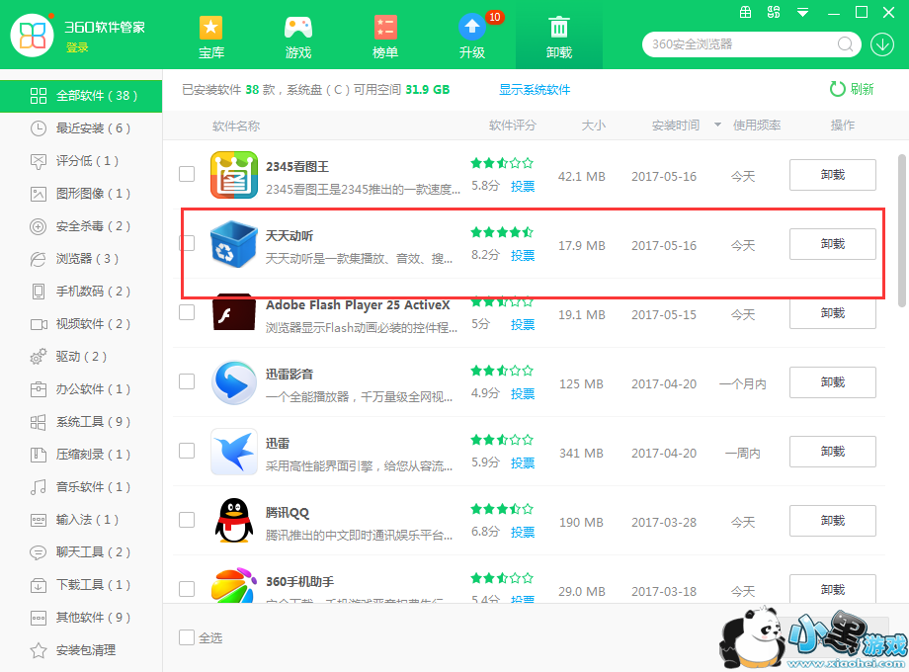Click the 压缩刻录 archive icon

[39, 454]
